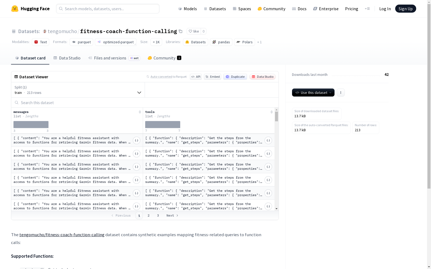Sort the tools column with the arrows
Viewport: 431px width, 269px height.
click(x=272, y=112)
